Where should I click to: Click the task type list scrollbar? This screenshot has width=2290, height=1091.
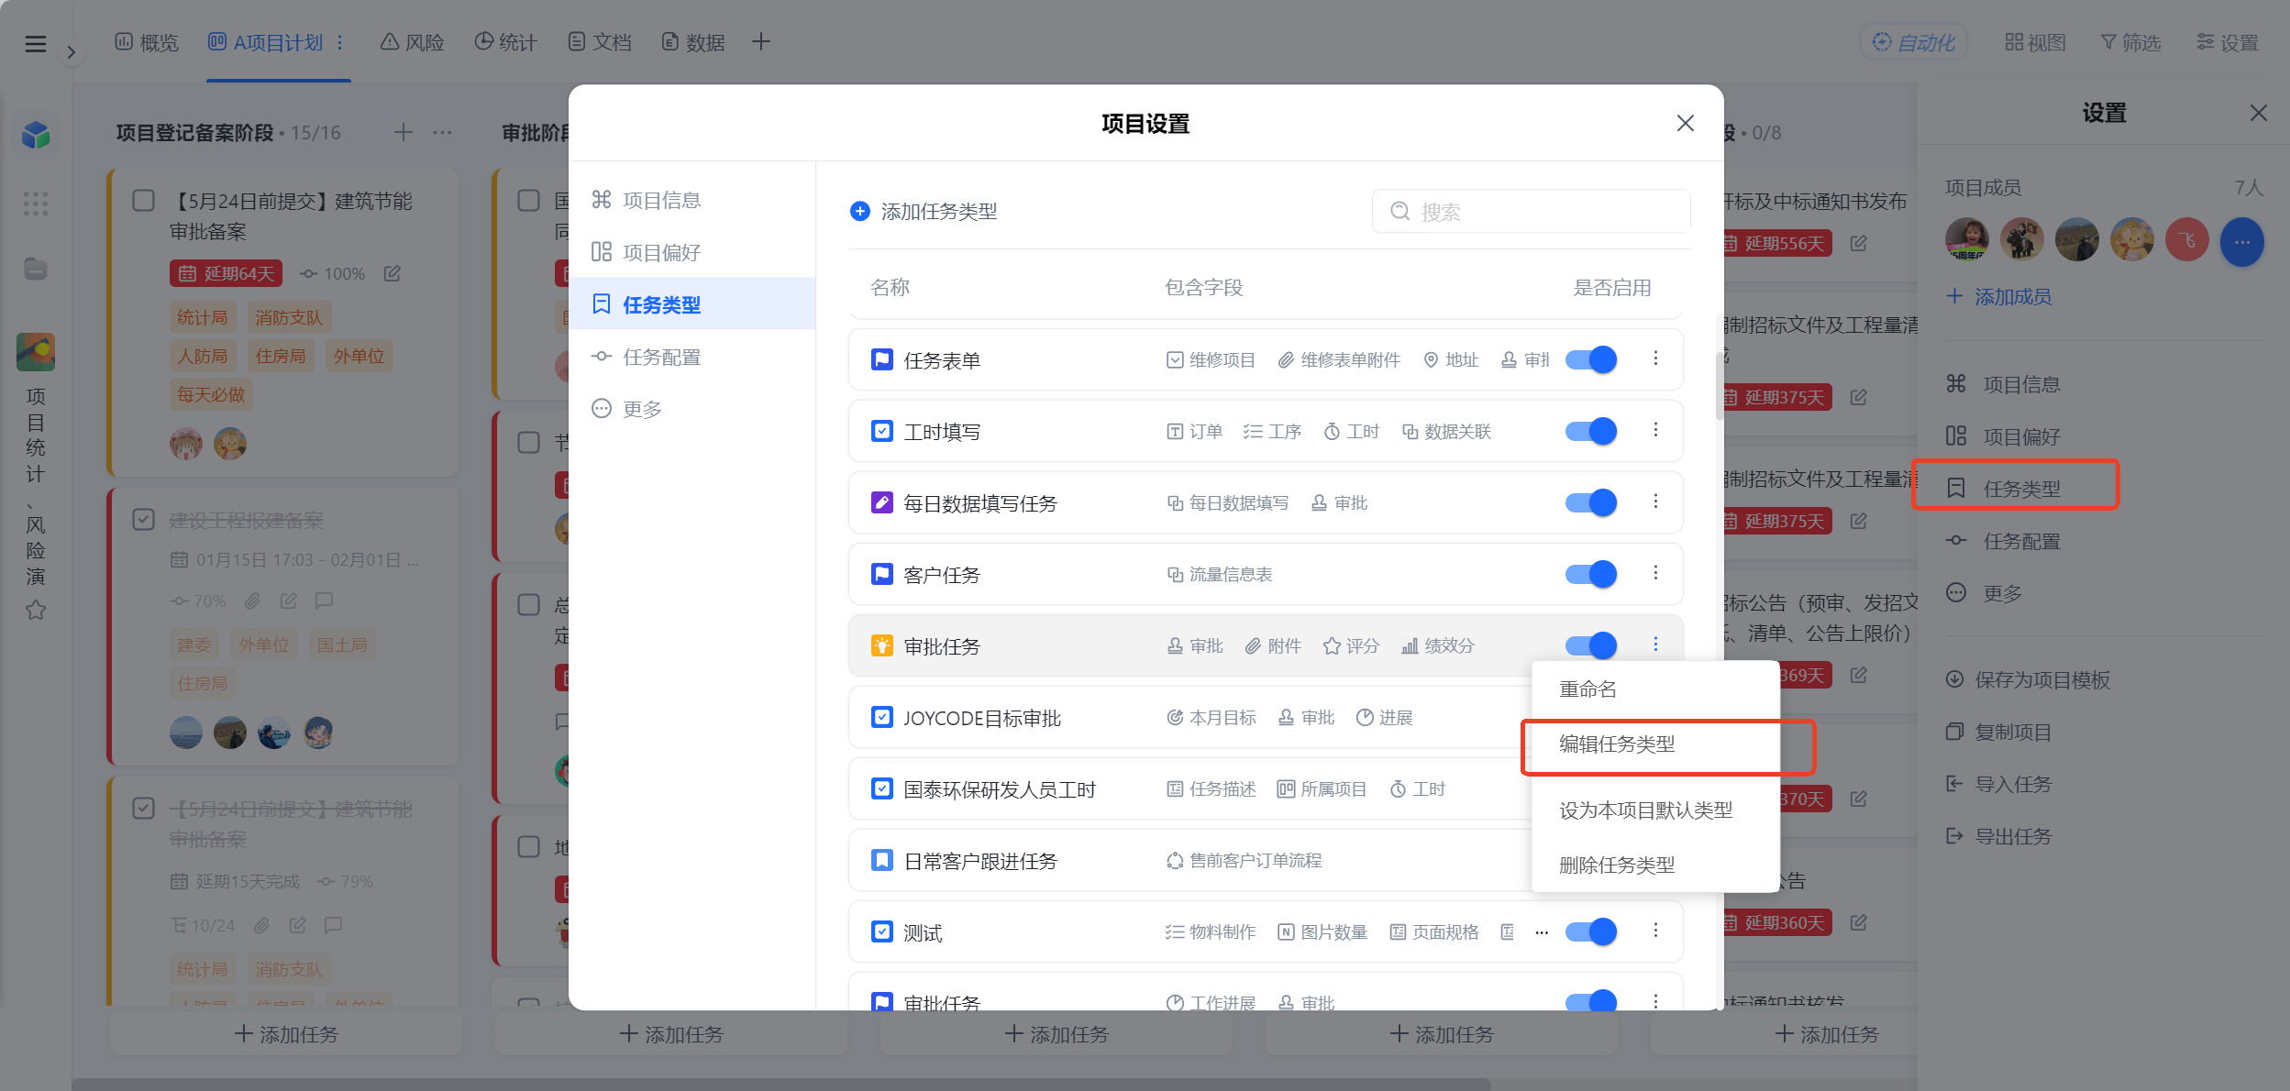1719,385
